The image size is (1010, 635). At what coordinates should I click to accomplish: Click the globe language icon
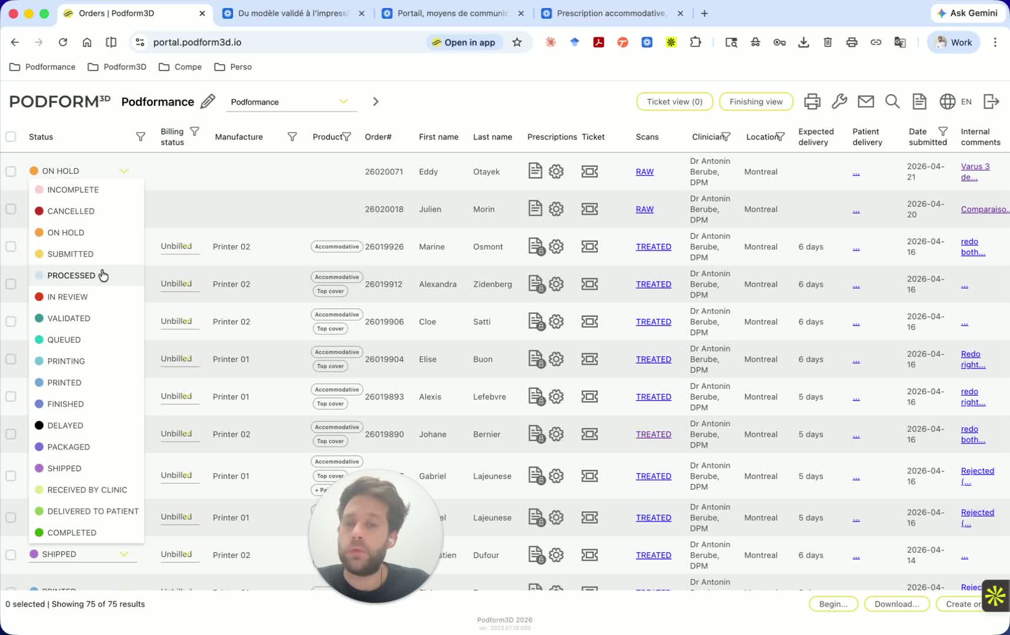[947, 102]
